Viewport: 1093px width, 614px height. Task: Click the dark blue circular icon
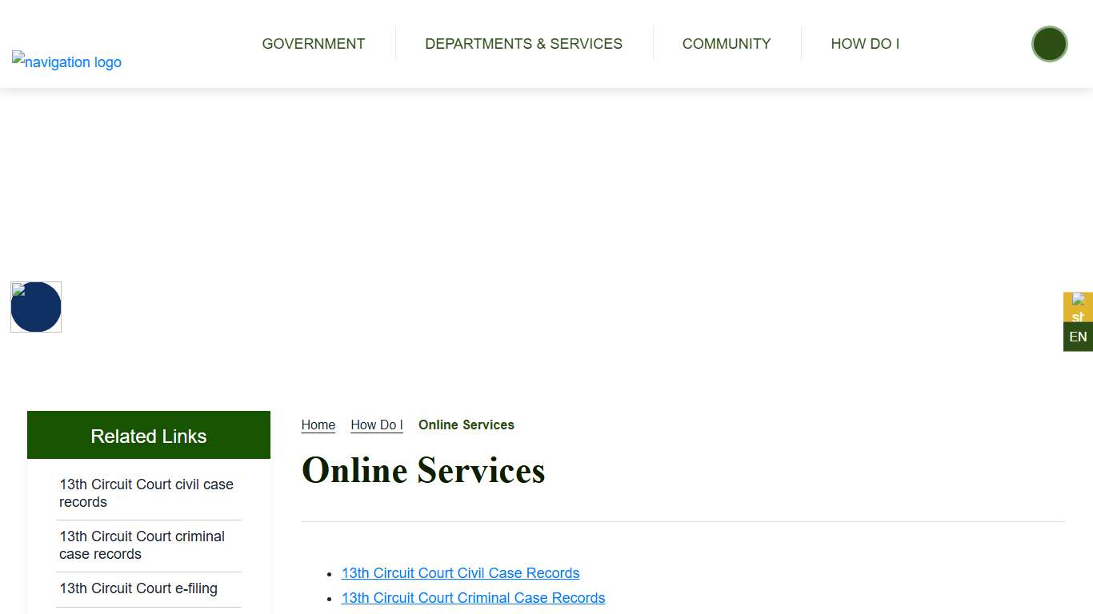point(36,307)
